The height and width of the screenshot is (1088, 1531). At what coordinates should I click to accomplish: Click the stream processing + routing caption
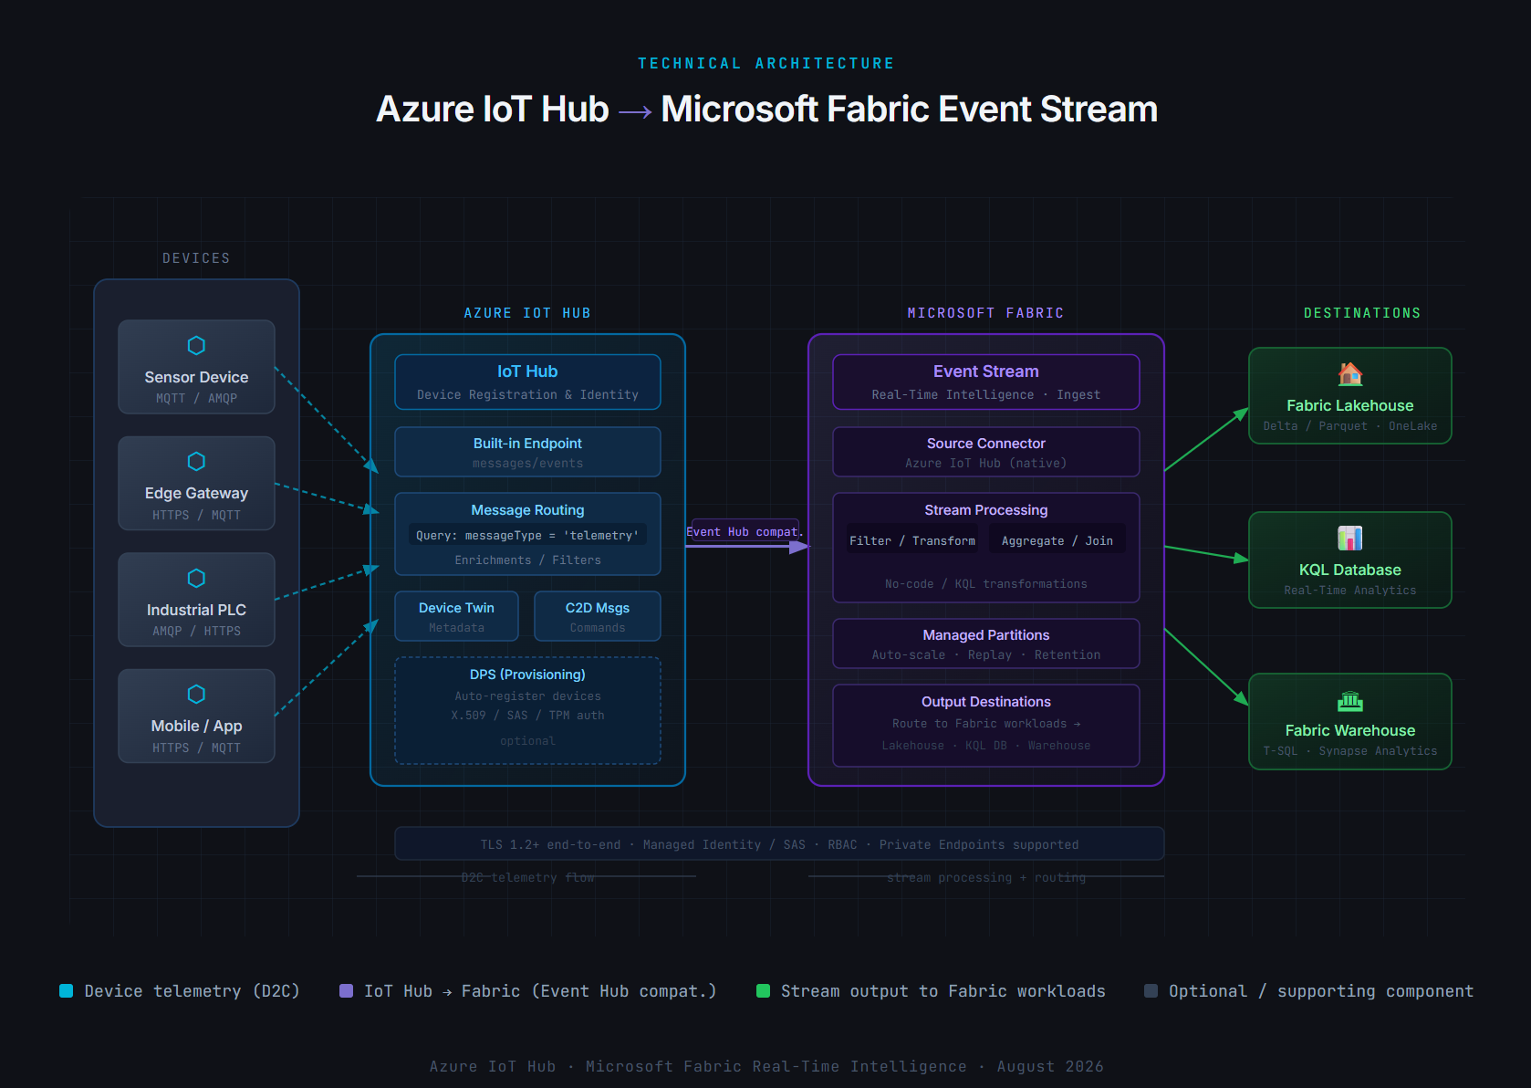pyautogui.click(x=986, y=877)
